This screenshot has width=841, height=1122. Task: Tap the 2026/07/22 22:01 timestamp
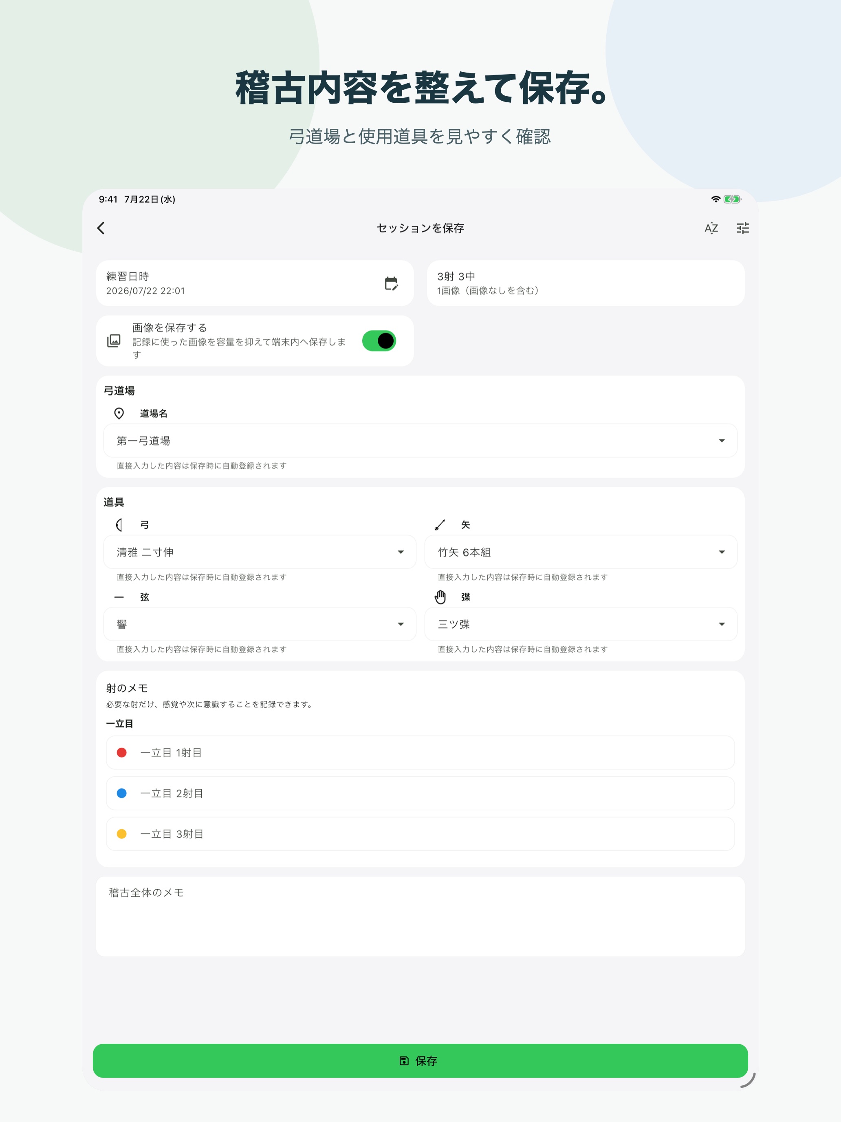tap(145, 291)
